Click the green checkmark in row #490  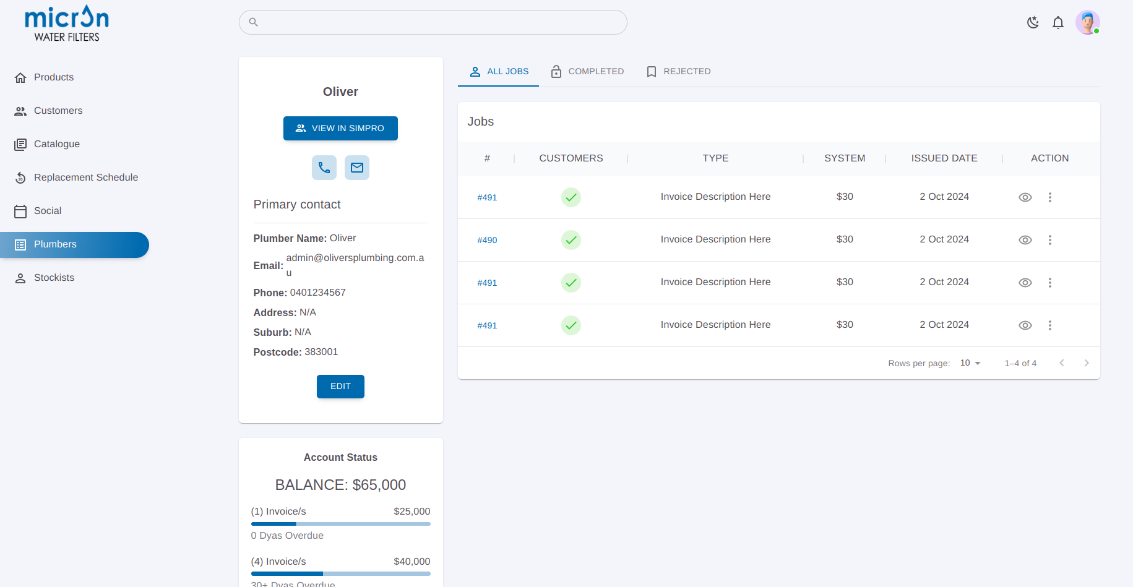pyautogui.click(x=571, y=240)
